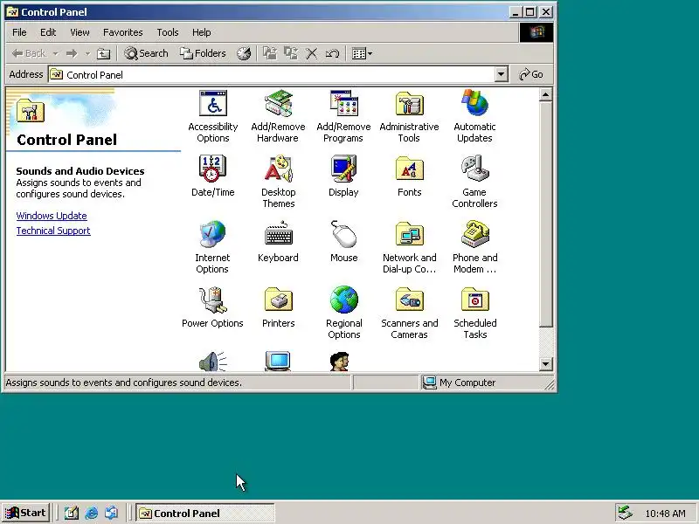Click the vertical scrollbar thumb
699x524 pixels.
point(545,215)
